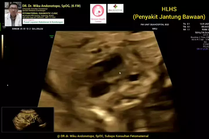The image size is (209, 139).
Task: Click the yellow region-of-interest box in thumbnail
Action: point(29,118)
